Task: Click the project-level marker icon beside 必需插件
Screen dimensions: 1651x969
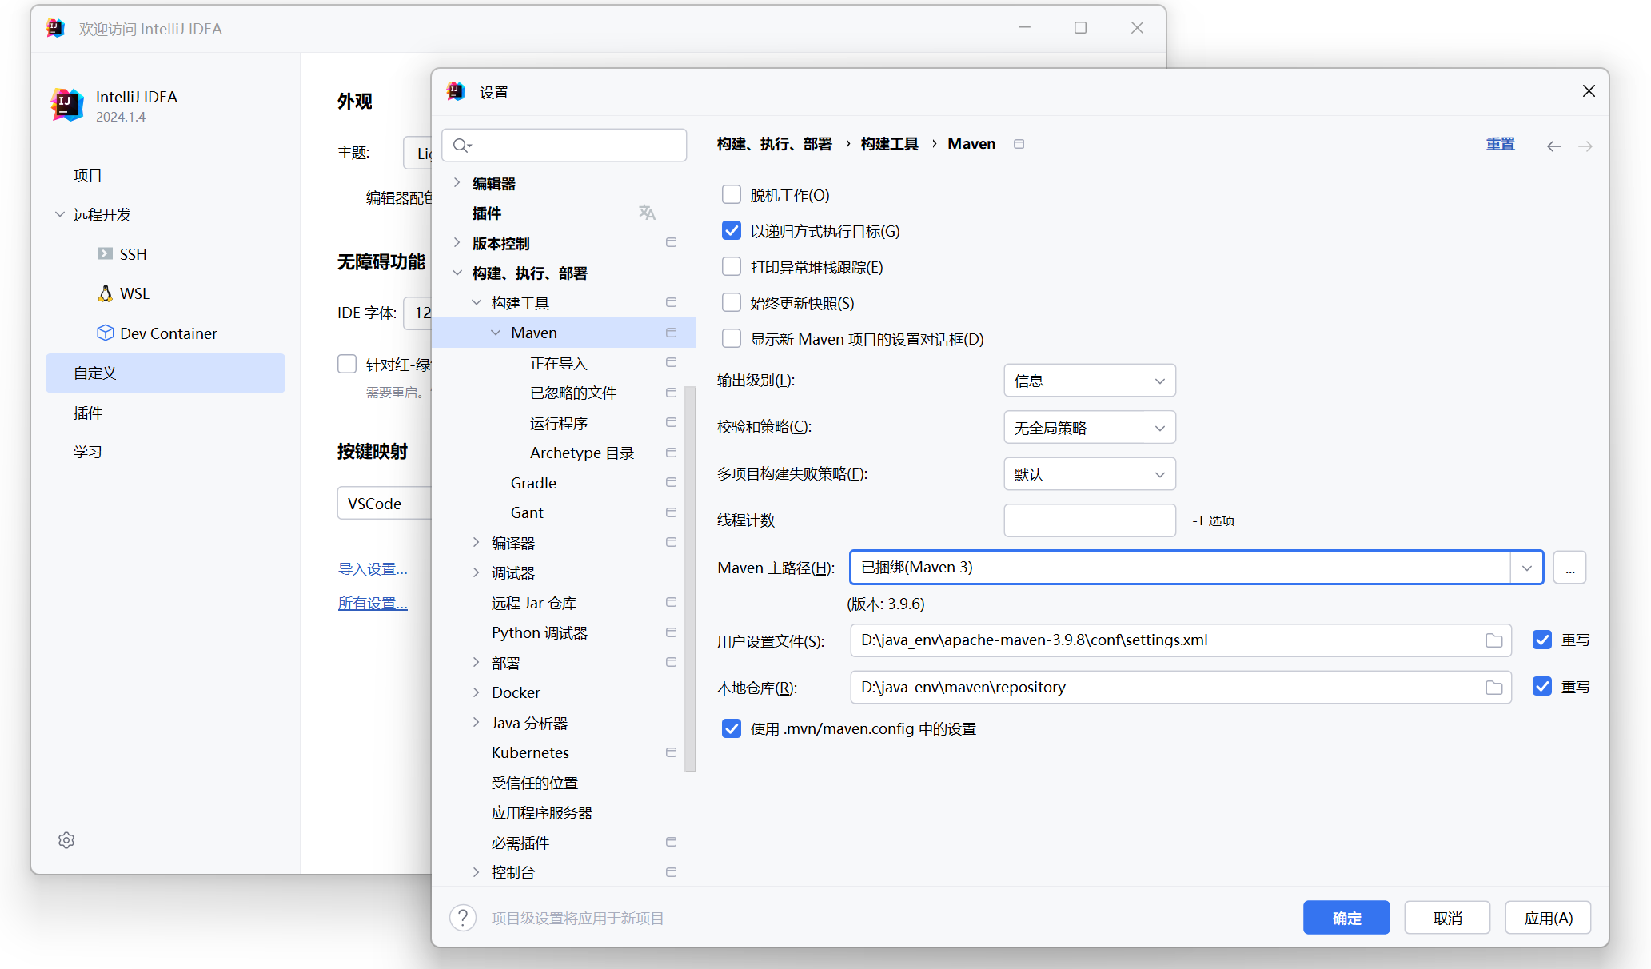Action: pos(671,842)
